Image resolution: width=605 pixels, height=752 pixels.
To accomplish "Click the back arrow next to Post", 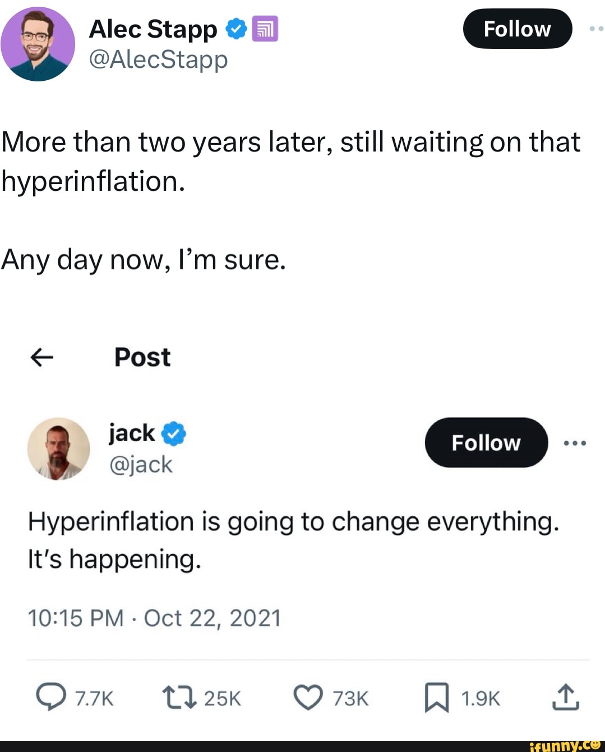I will tap(41, 358).
